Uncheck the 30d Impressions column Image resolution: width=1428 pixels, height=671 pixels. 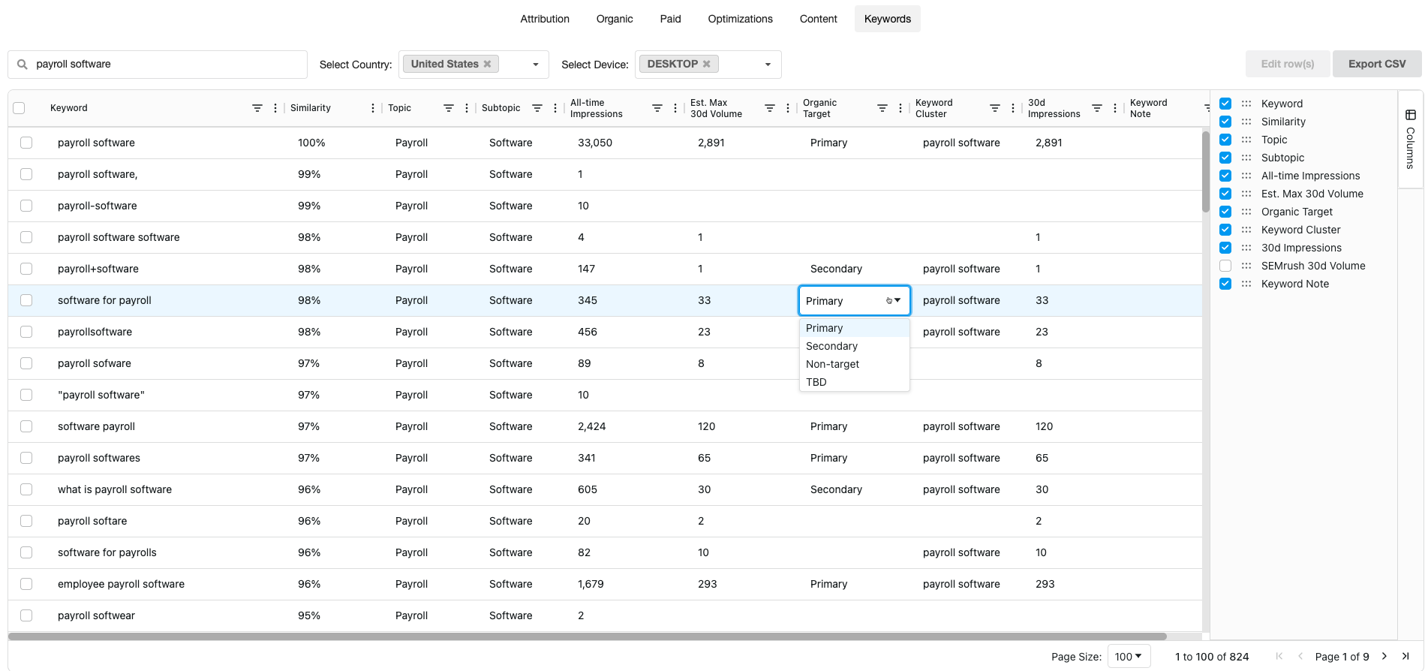tap(1225, 248)
